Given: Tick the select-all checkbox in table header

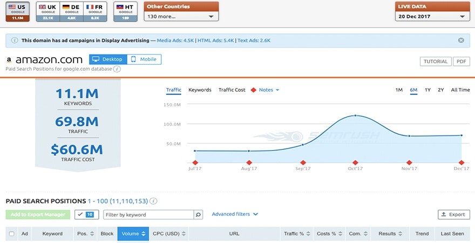Looking at the screenshot, I should (12, 234).
